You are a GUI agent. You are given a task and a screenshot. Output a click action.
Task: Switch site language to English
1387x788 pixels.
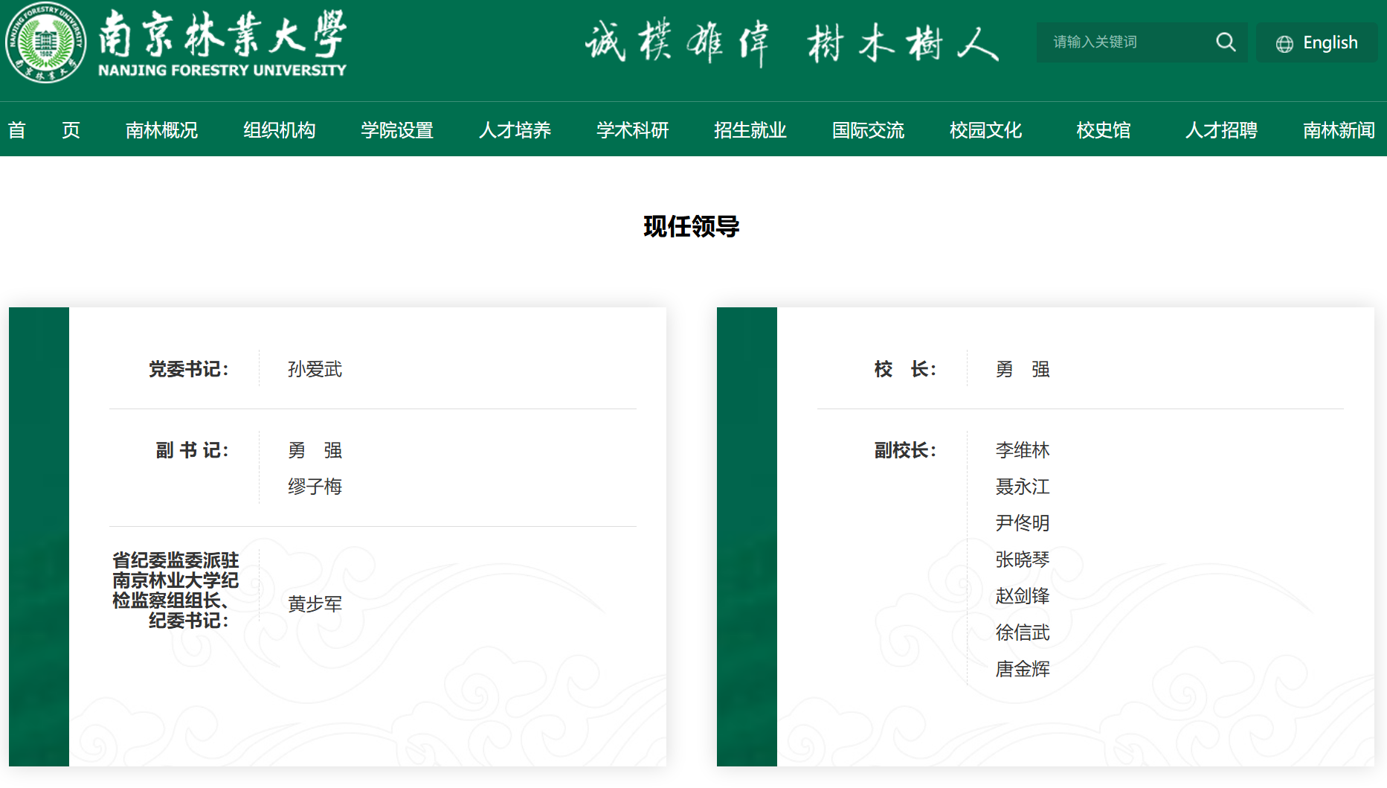pos(1317,42)
